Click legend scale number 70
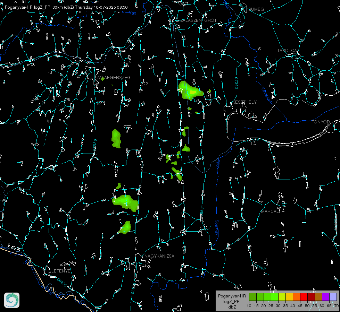The width and height of the screenshot is (340, 312). pos(336,306)
